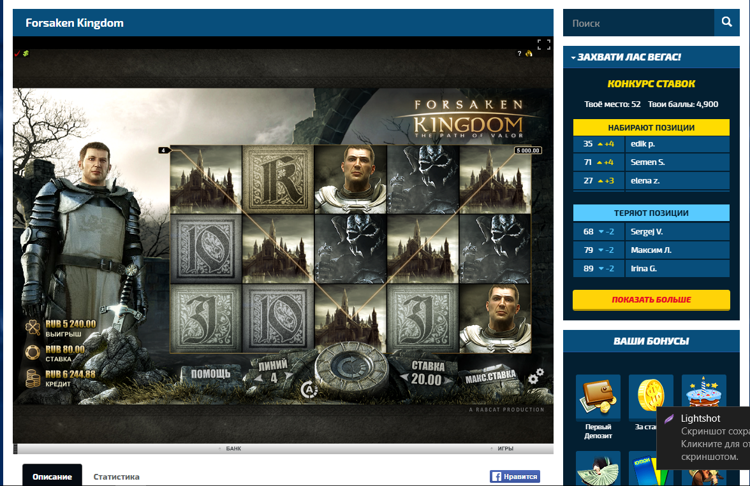Click the clover win amount icon
Image resolution: width=750 pixels, height=486 pixels.
(33, 328)
